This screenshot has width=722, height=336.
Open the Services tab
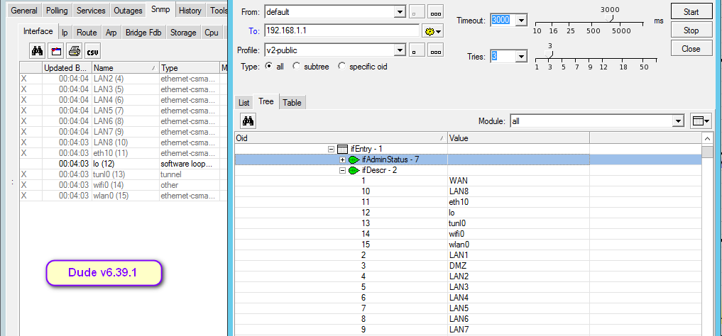(91, 11)
